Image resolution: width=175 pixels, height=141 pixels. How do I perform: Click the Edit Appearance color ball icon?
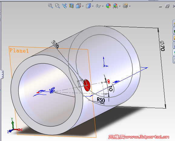tap(108, 6)
